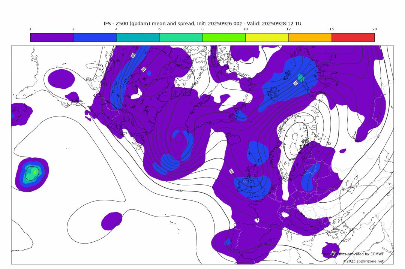Viewport: 405px width, 269px height.
Task: Select the blue 2–4 colorbar segment
Action: 95,37
